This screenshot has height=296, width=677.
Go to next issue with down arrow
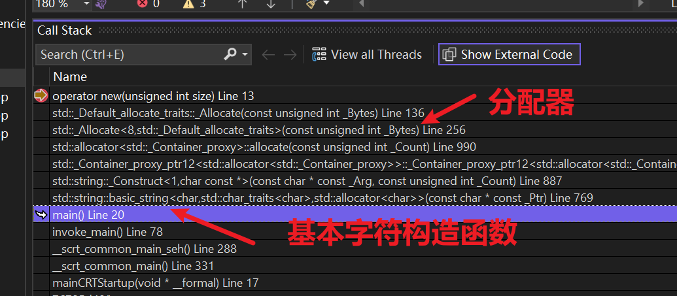[271, 4]
